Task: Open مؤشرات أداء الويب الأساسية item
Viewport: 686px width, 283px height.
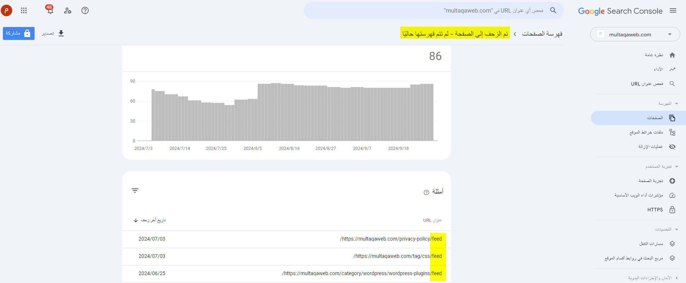Action: (638, 195)
